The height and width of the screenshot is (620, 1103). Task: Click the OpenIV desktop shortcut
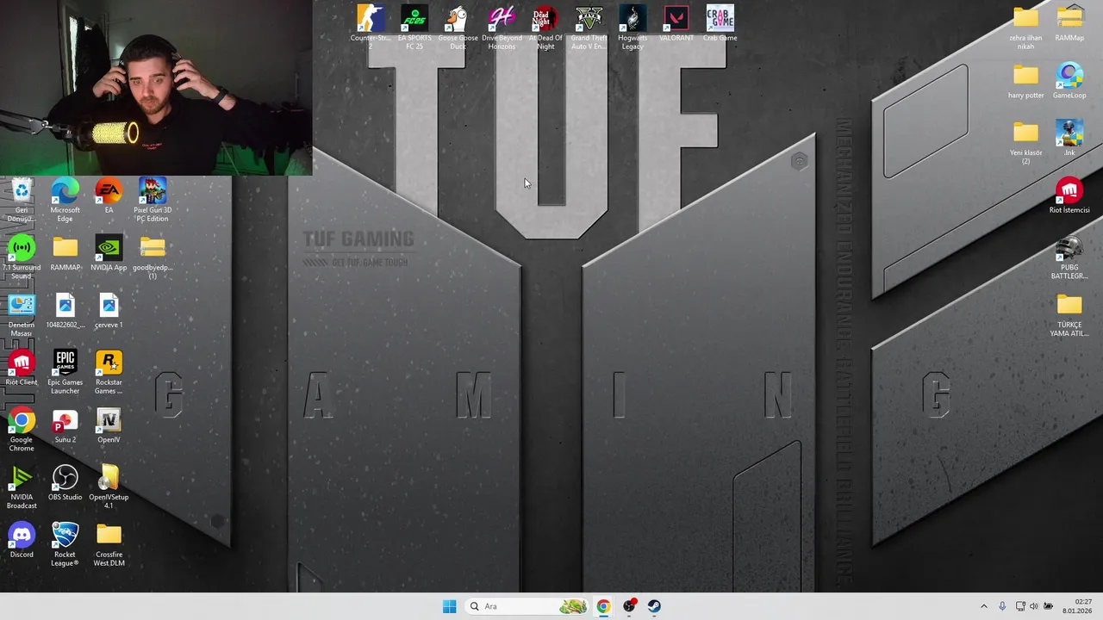tap(109, 420)
